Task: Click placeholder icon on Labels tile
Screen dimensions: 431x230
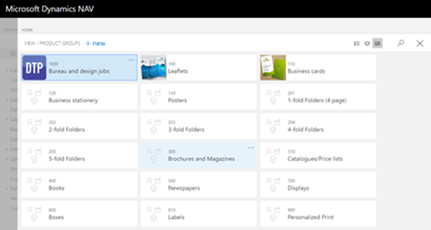Action: coord(154,214)
